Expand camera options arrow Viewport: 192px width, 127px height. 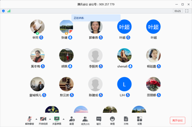pos(50,119)
